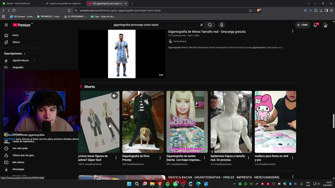Unmute the anime figures Short preview
This screenshot has width=335, height=188.
pos(115,96)
